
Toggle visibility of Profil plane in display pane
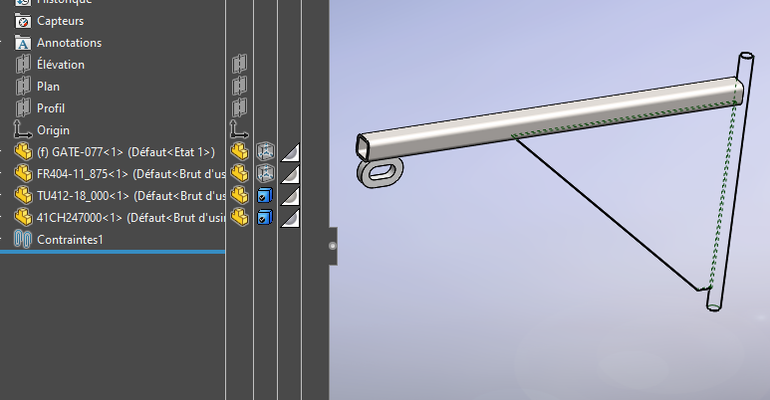240,107
